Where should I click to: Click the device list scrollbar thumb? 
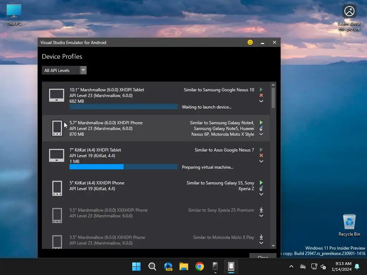[x=273, y=98]
